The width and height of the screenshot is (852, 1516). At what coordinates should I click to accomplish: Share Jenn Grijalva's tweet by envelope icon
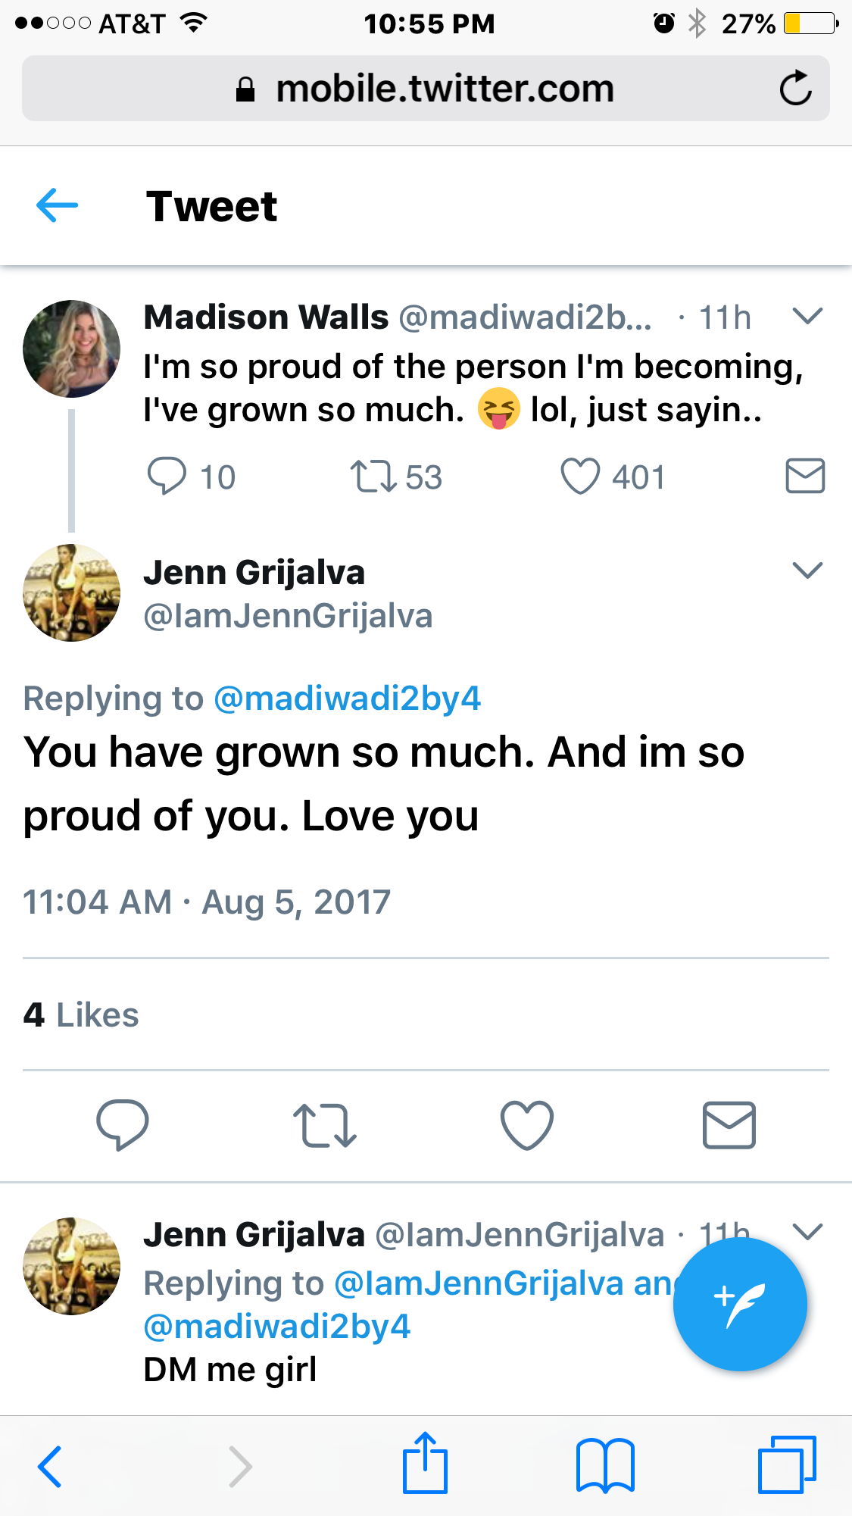(729, 1125)
